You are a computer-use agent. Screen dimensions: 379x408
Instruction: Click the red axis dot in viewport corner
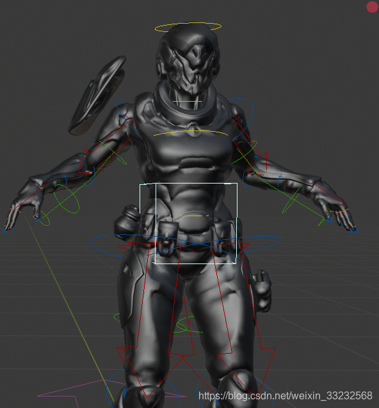click(372, 7)
